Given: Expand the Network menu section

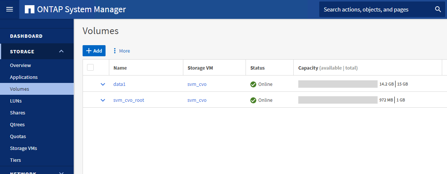Looking at the screenshot, I should [61, 173].
